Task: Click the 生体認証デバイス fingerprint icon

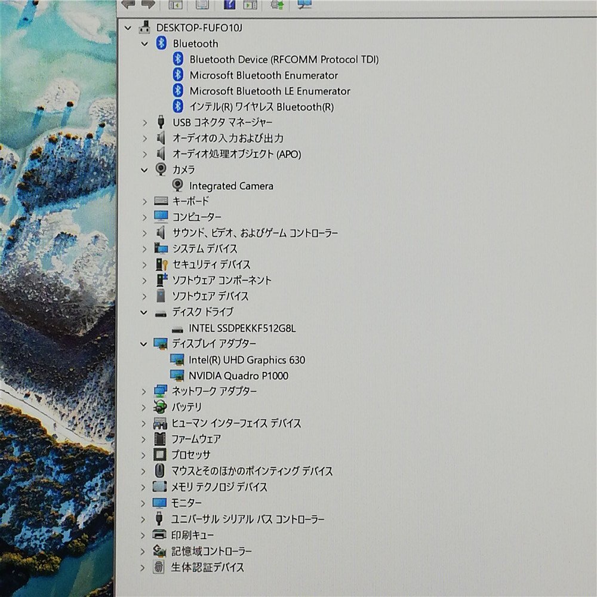Action: coord(159,567)
